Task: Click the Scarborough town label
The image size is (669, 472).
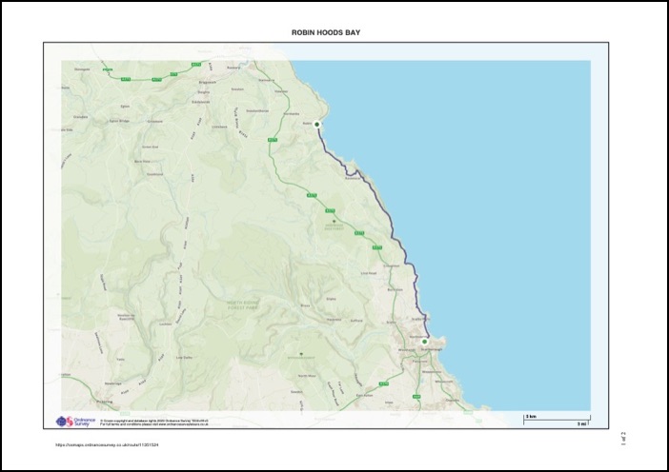Action: pyautogui.click(x=432, y=349)
